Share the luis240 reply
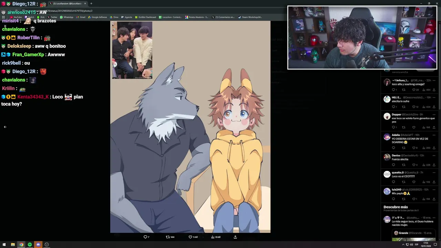 pos(435,199)
